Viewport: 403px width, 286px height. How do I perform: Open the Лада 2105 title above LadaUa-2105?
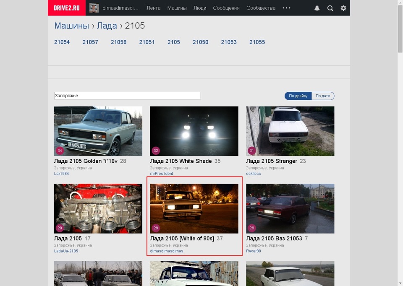coord(68,239)
